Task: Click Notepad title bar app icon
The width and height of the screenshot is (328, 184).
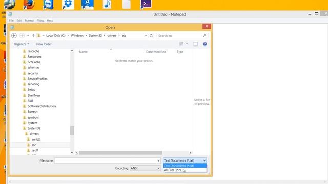Action: click(x=10, y=14)
